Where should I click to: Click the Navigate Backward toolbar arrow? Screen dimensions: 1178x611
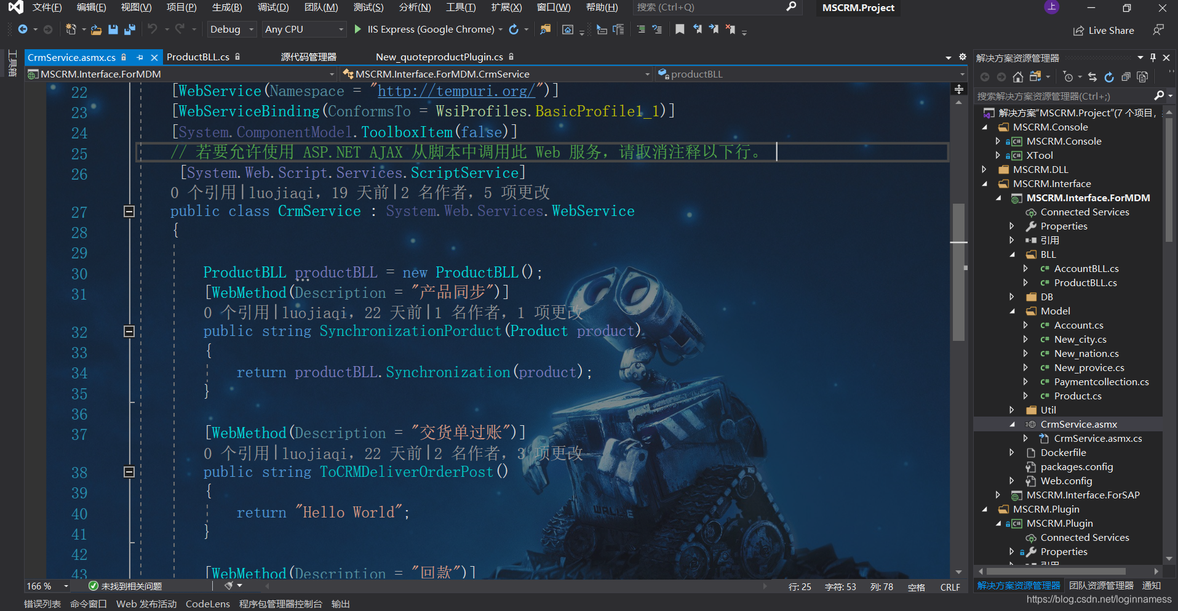pyautogui.click(x=23, y=29)
